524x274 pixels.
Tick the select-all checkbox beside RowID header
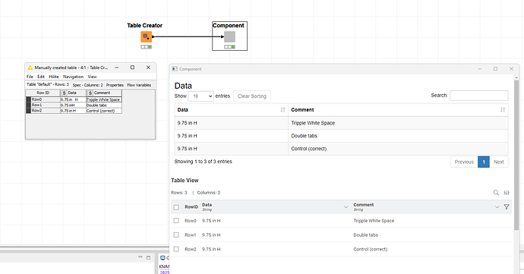176,207
